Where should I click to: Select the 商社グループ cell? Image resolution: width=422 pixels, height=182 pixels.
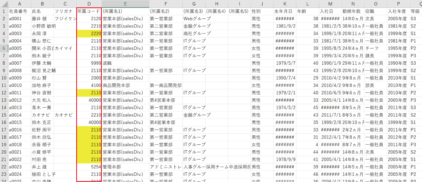tap(193, 33)
